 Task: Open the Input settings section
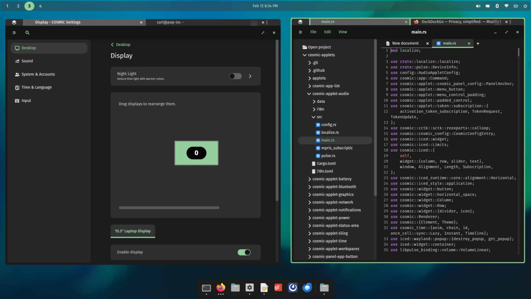(x=26, y=100)
